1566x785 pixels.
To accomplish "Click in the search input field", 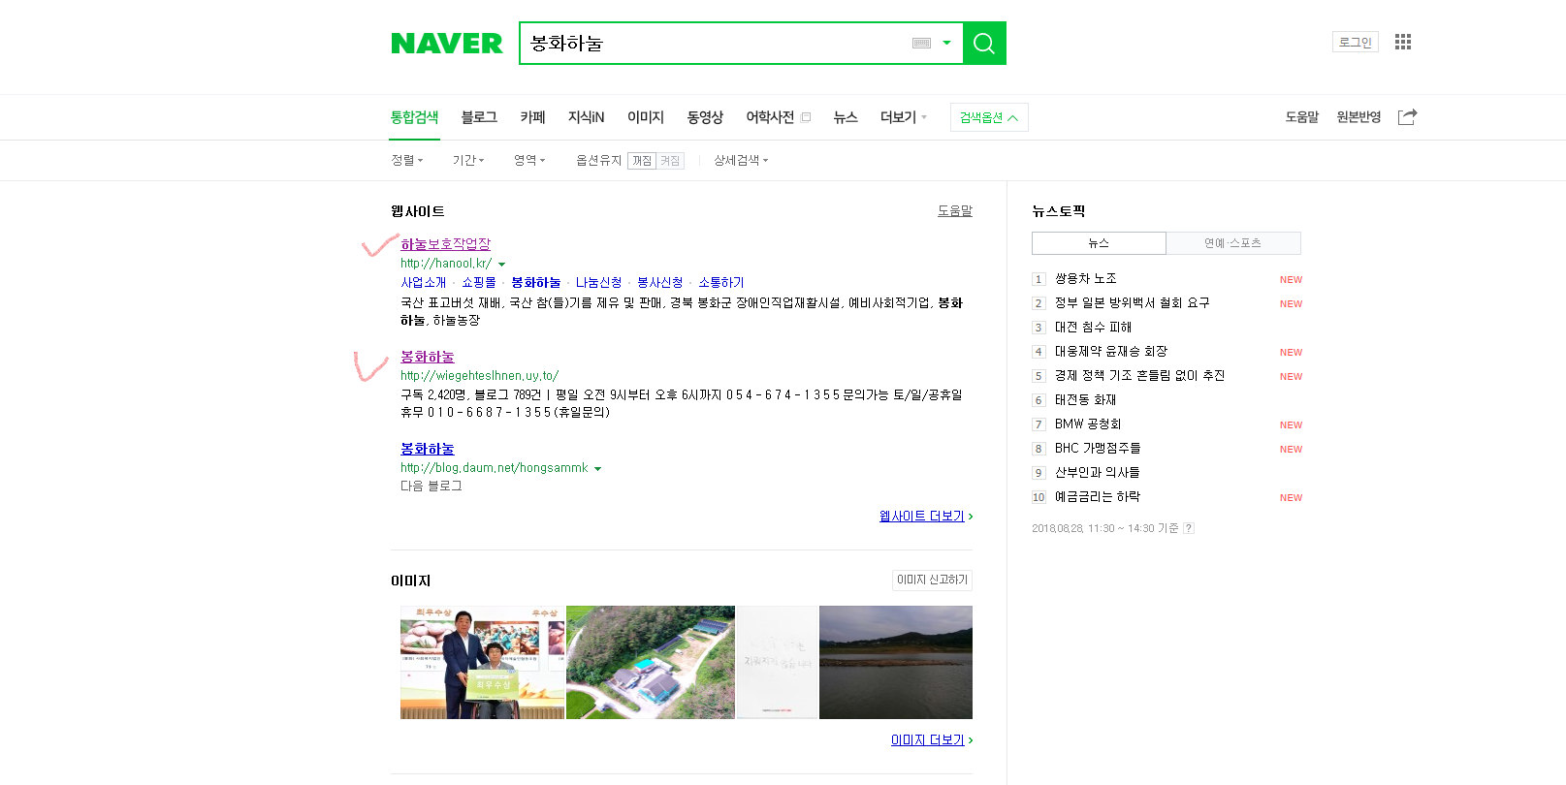I will (718, 44).
